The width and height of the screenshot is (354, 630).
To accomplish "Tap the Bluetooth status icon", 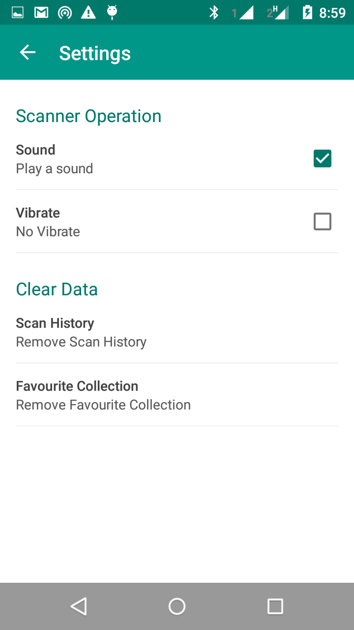I will click(214, 12).
